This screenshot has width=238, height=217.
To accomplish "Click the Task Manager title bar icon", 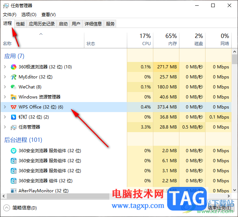I will click(6, 6).
